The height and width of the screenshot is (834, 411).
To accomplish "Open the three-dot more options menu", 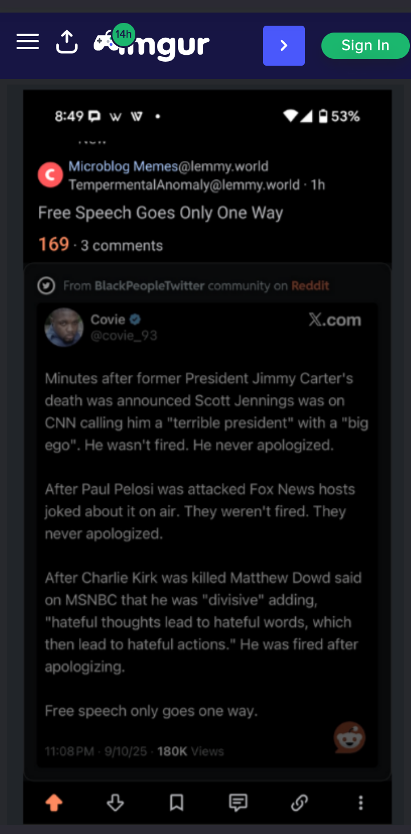I will (x=360, y=803).
